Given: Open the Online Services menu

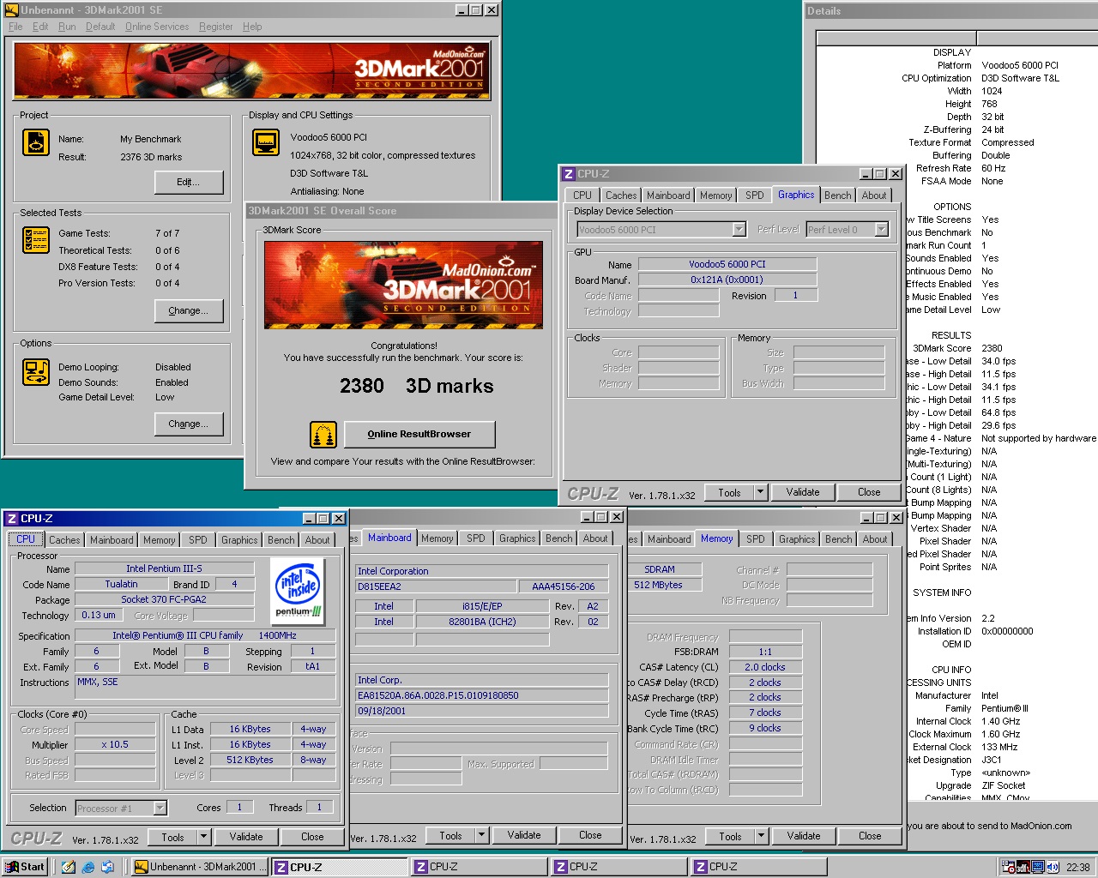Looking at the screenshot, I should coord(157,27).
